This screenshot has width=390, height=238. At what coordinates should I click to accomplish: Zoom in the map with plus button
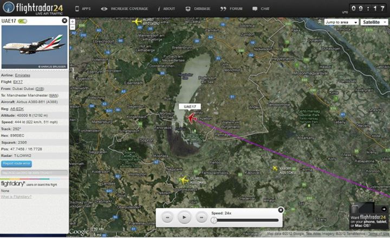(x=73, y=22)
